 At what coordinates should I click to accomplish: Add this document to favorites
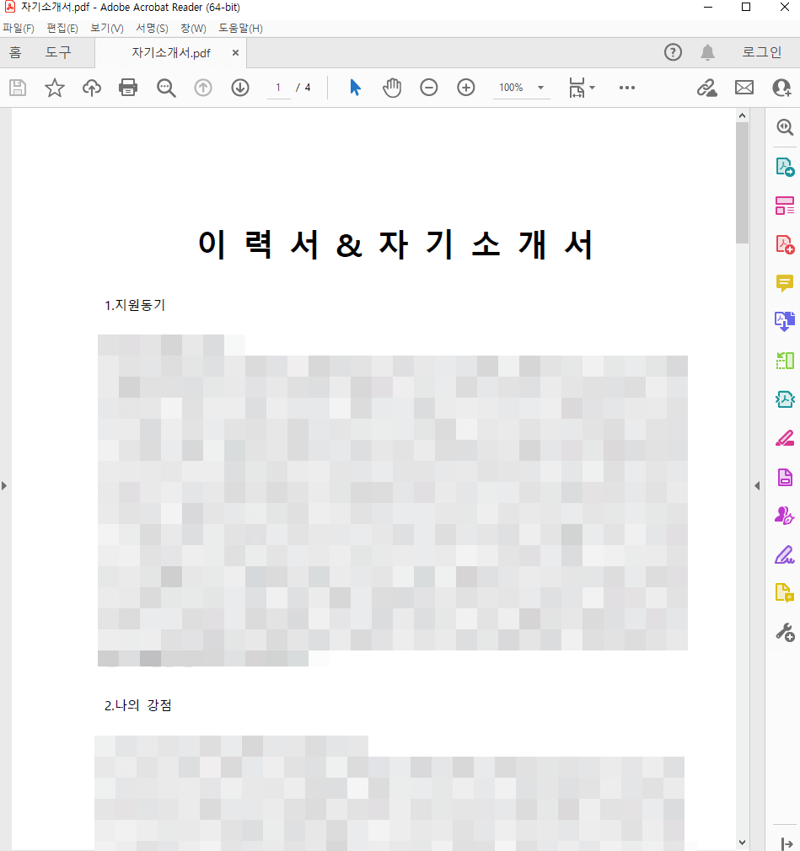coord(54,88)
